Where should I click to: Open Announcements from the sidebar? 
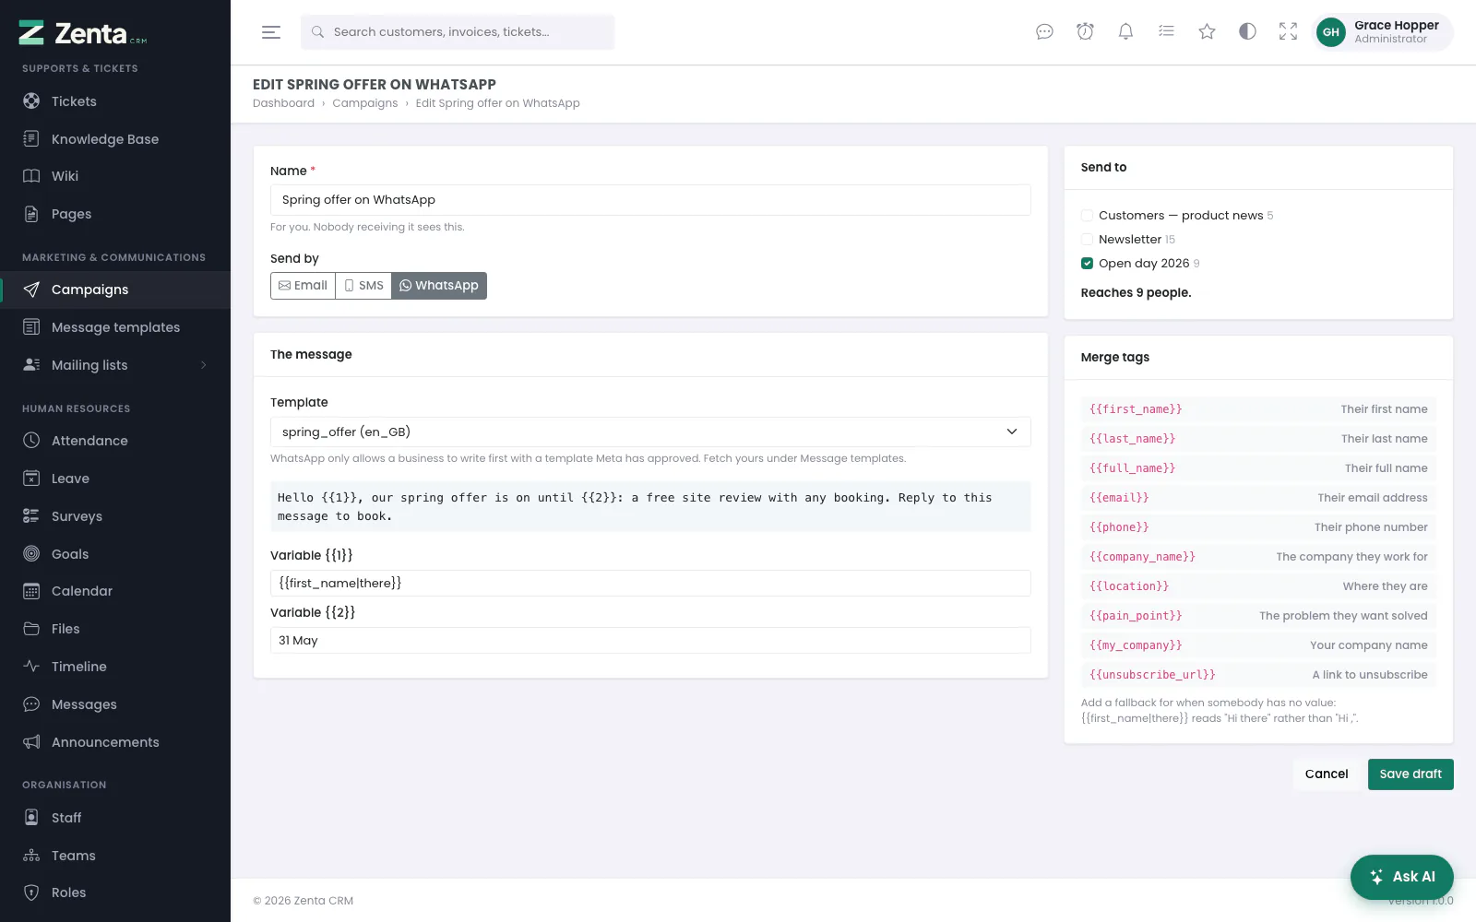pos(115,742)
